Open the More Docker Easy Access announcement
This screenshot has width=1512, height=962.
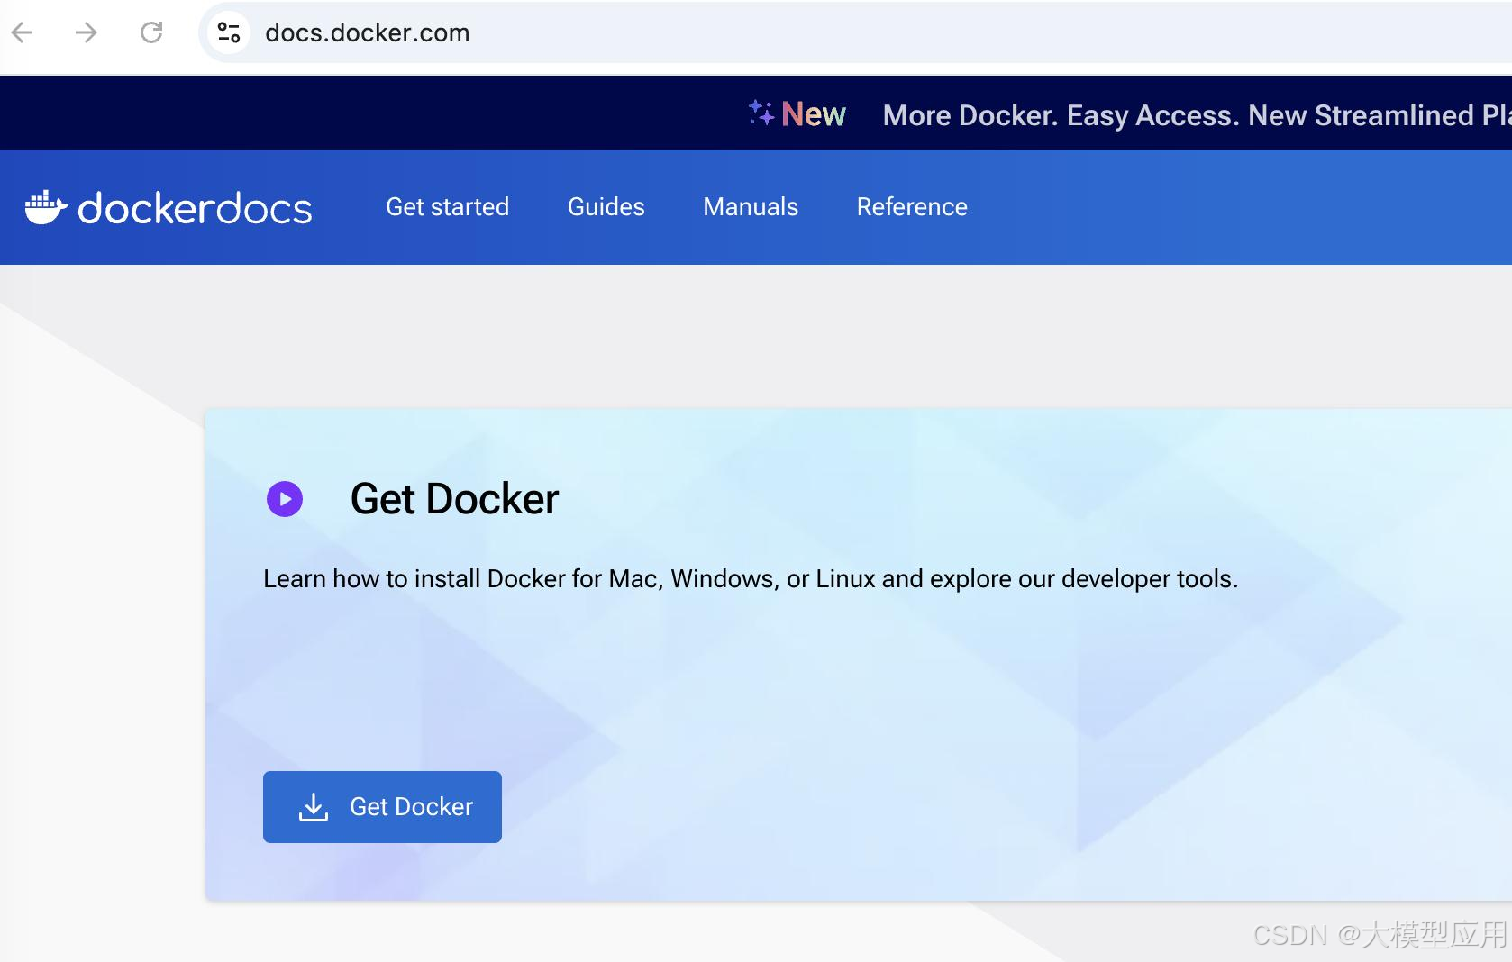[1197, 115]
